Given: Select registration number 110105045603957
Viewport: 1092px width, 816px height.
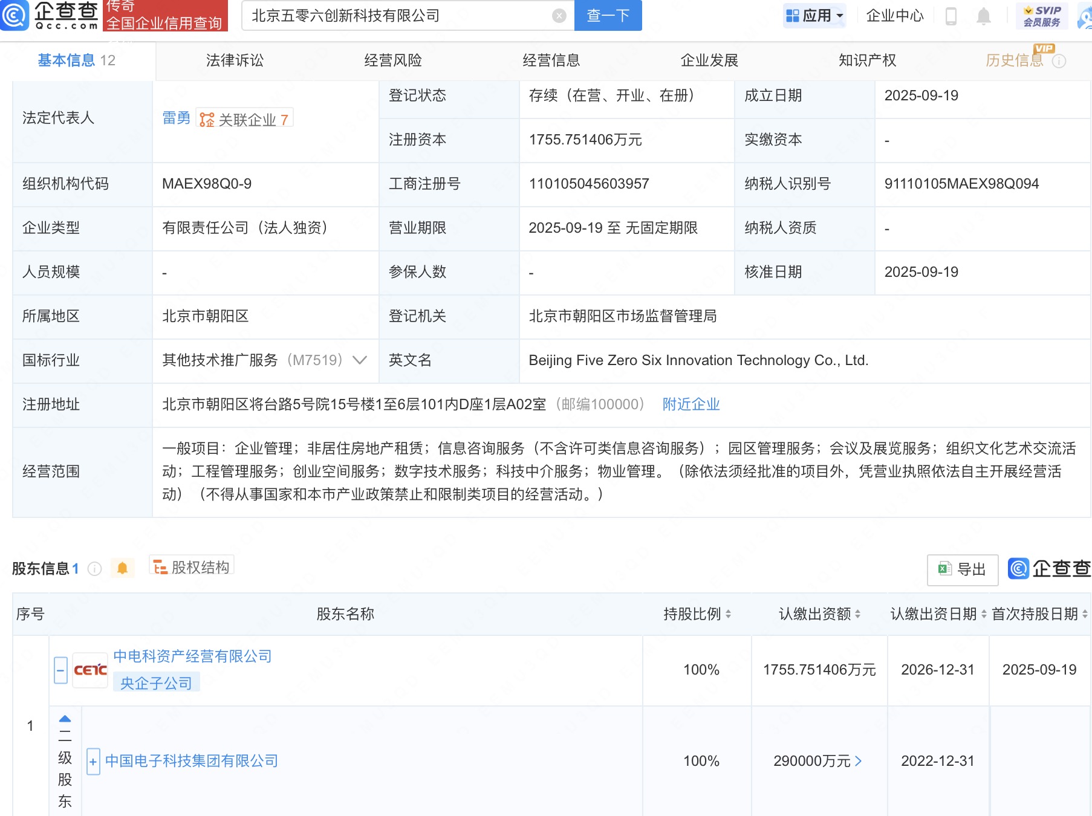Looking at the screenshot, I should pos(589,184).
